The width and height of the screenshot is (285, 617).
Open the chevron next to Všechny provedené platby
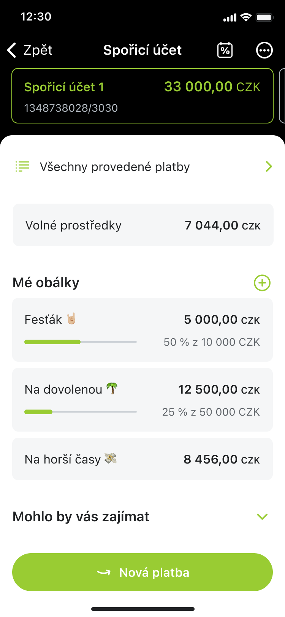tap(269, 166)
